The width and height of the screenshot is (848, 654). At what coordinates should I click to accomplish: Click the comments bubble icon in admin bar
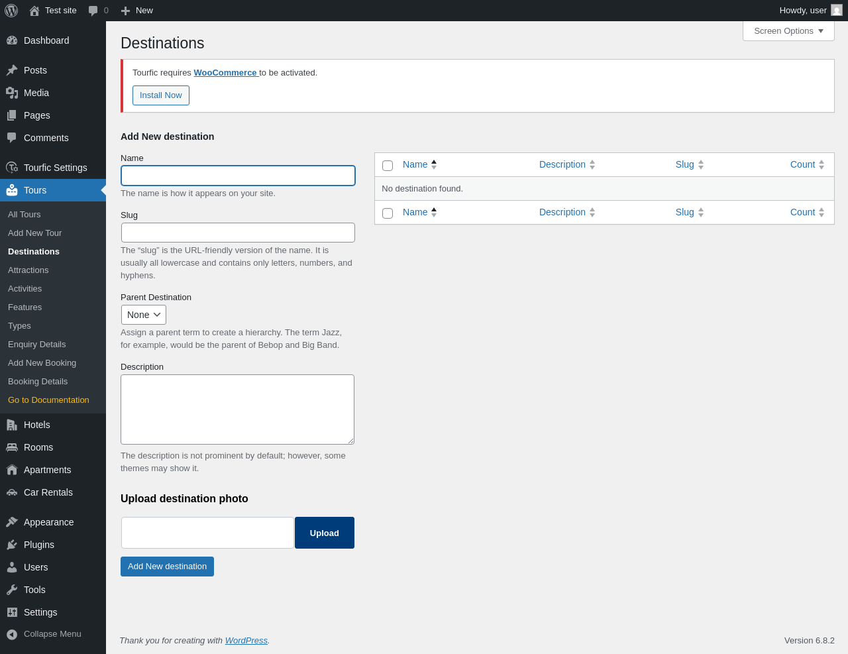coord(93,11)
